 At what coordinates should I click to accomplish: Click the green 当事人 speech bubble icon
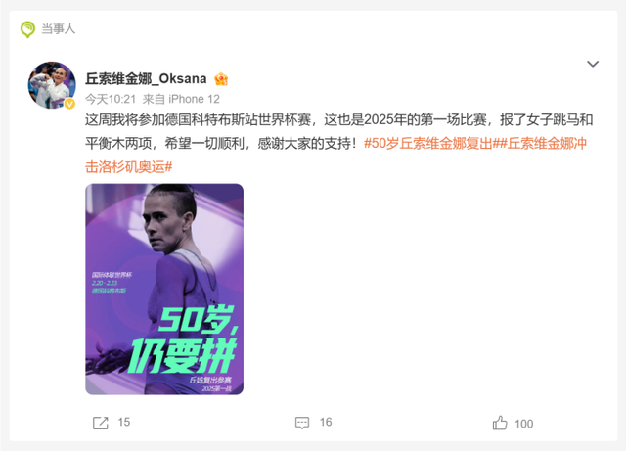pos(28,29)
